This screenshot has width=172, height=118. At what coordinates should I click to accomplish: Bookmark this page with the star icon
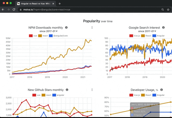click(x=168, y=9)
